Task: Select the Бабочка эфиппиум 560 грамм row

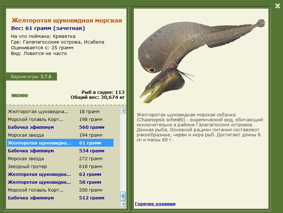Action: point(60,127)
